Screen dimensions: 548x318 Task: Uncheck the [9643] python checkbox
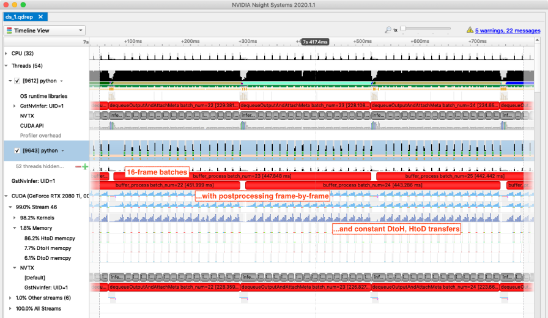coord(17,150)
